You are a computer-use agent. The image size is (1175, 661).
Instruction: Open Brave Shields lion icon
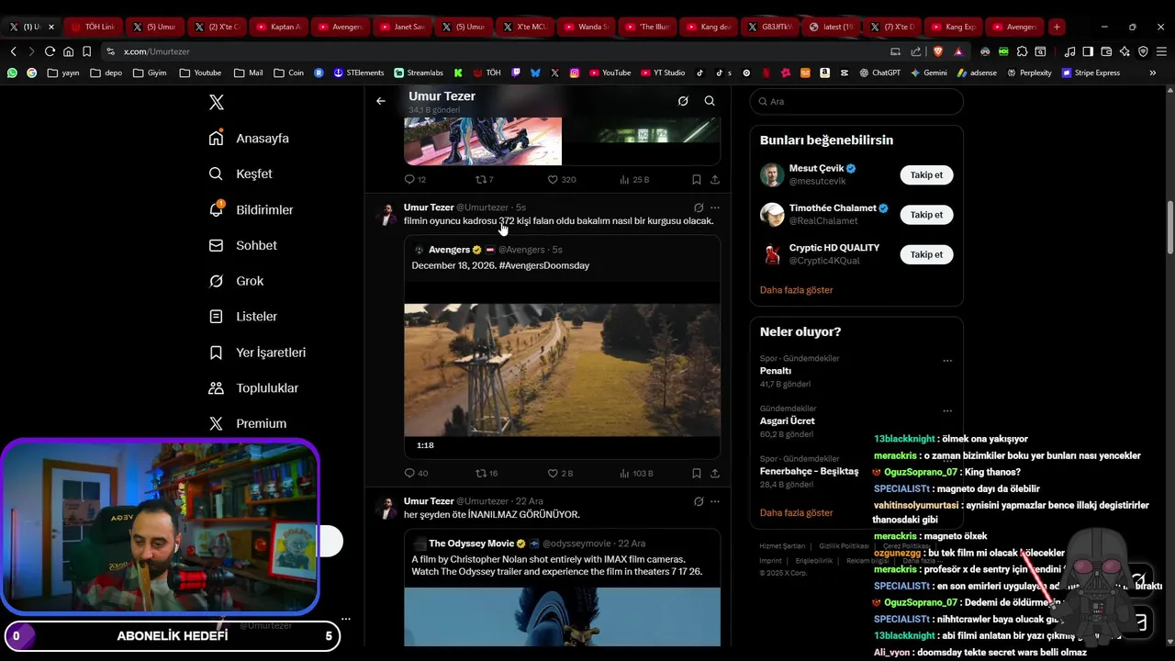coord(938,51)
